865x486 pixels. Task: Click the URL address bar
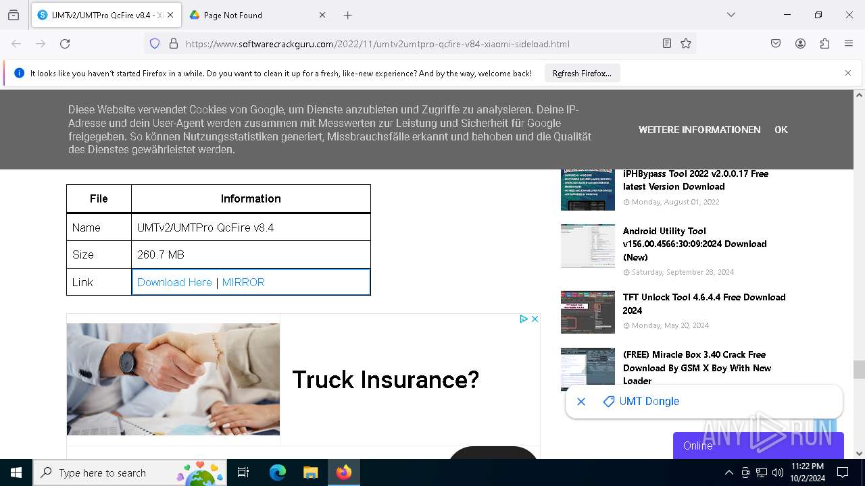pos(419,44)
